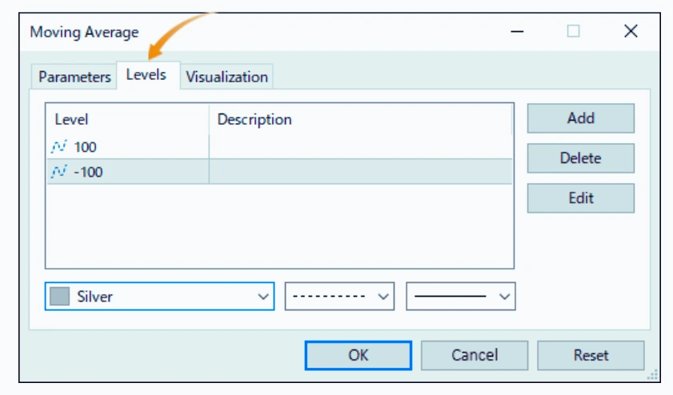Close the Moving Average dialog
This screenshot has height=395, width=673.
tap(631, 31)
